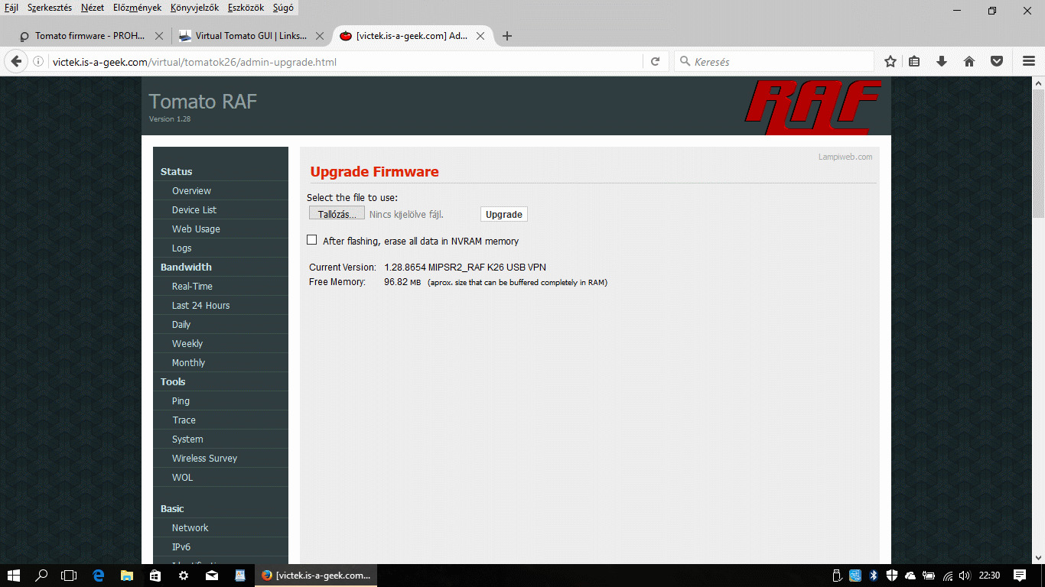Launch Microsoft Edge from the taskbar
Image resolution: width=1045 pixels, height=587 pixels.
pyautogui.click(x=99, y=576)
